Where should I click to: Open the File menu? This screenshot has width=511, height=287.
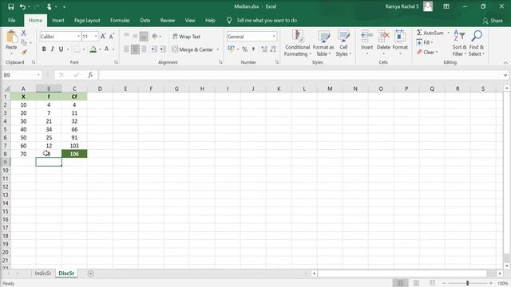pos(12,20)
